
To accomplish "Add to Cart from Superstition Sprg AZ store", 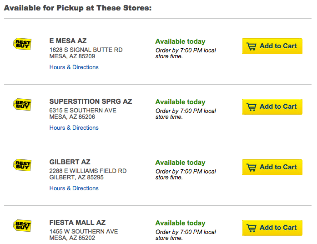I will pos(272,107).
